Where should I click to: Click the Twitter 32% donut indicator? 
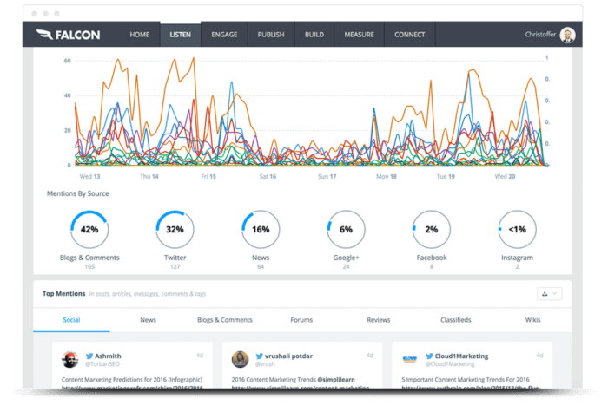[x=175, y=230]
